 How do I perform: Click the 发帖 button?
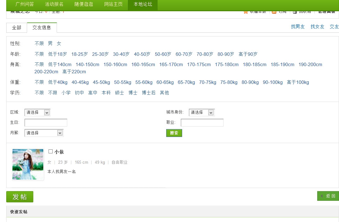tap(20, 197)
